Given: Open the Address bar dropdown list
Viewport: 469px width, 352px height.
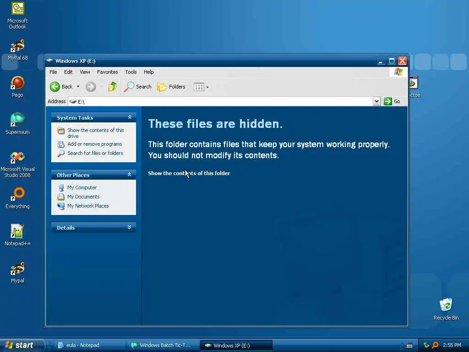Looking at the screenshot, I should click(376, 101).
